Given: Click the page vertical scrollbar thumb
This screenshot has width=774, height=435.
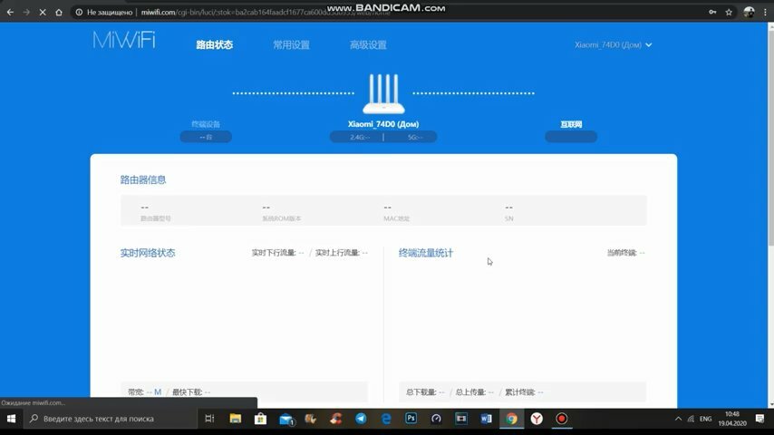Looking at the screenshot, I should click(x=770, y=137).
